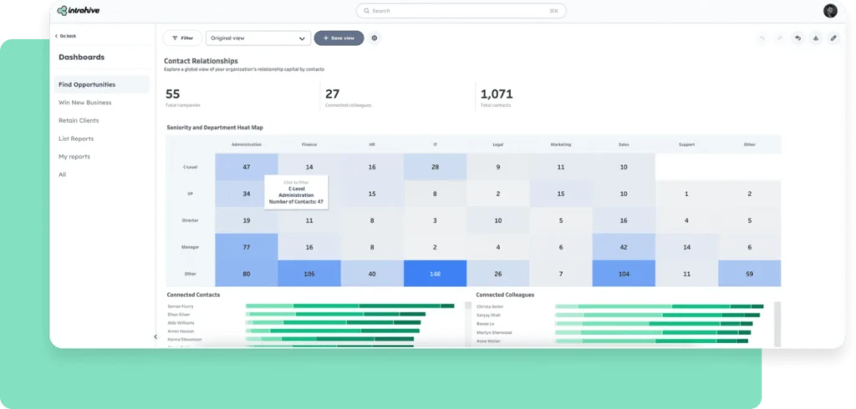Click the C-Level row label
Image resolution: width=856 pixels, height=409 pixels.
pos(190,167)
